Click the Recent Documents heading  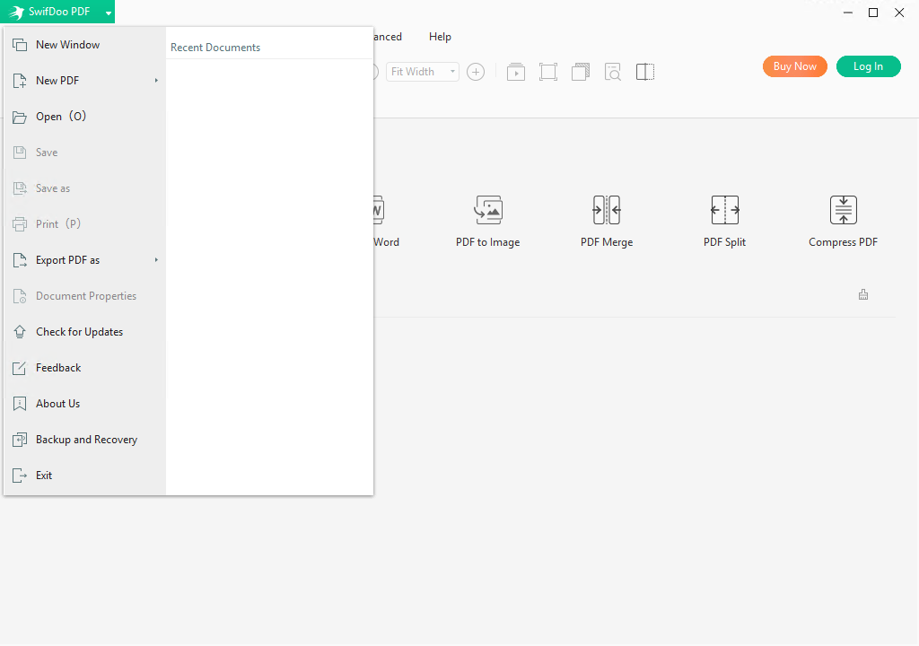click(x=215, y=48)
